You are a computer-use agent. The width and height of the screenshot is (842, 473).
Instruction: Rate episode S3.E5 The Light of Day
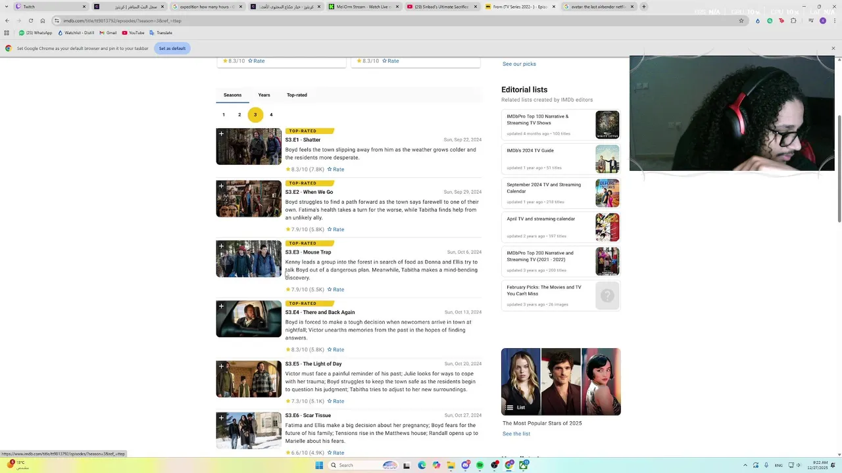pos(335,401)
